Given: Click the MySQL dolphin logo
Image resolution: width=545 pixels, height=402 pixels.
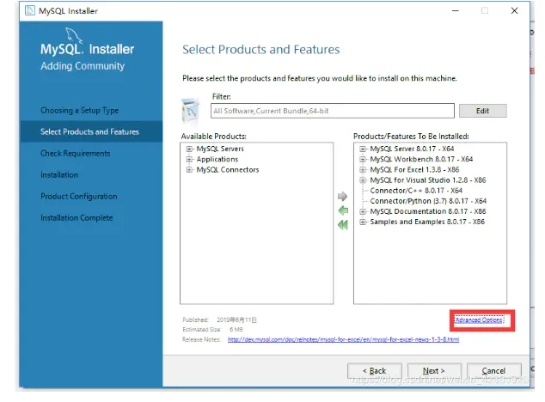Looking at the screenshot, I should (x=74, y=35).
